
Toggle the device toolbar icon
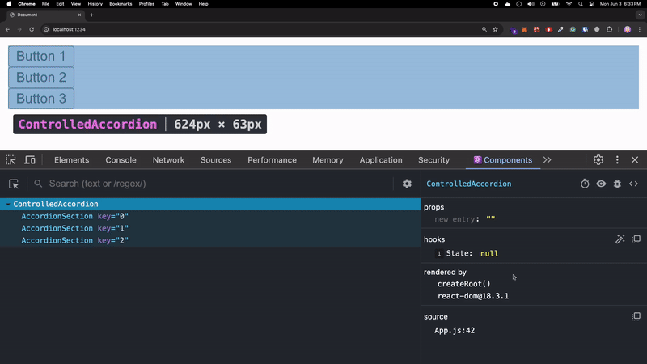click(30, 159)
